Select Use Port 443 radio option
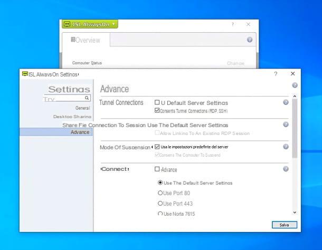 click(x=160, y=204)
